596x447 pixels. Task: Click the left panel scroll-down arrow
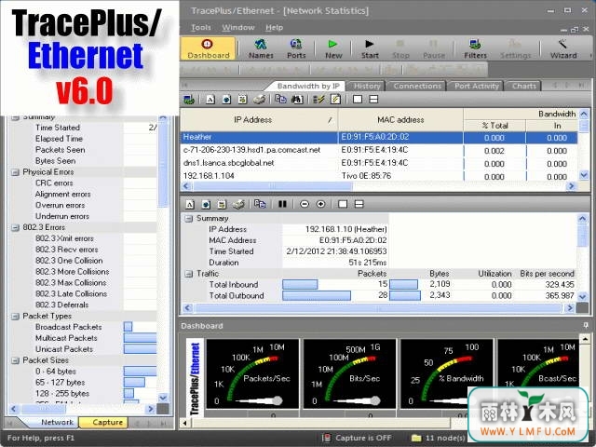(x=163, y=398)
